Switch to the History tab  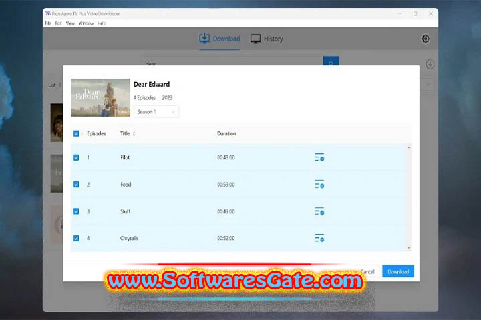[x=267, y=39]
